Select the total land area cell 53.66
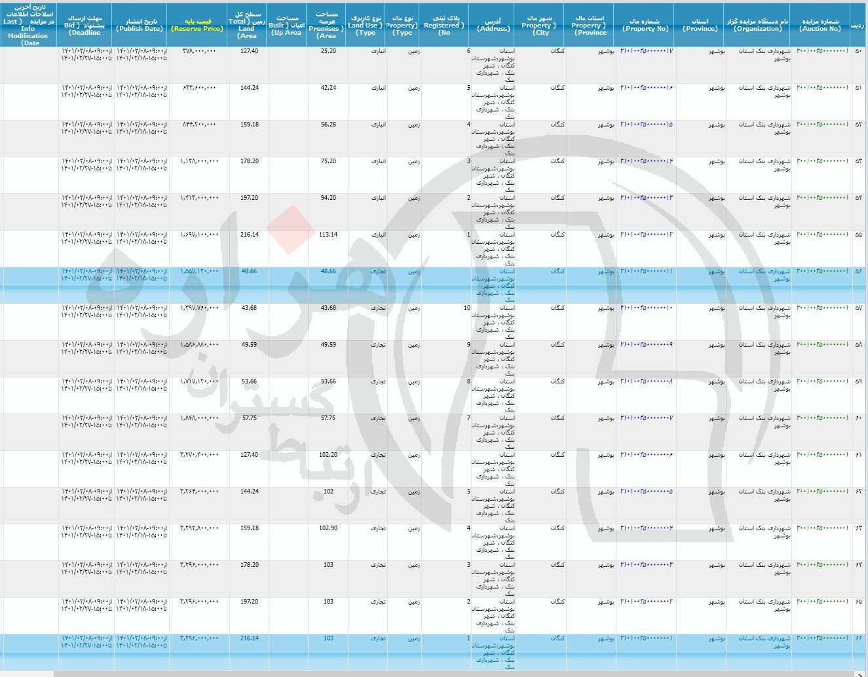Screen dimensions: 868x677 (249, 381)
